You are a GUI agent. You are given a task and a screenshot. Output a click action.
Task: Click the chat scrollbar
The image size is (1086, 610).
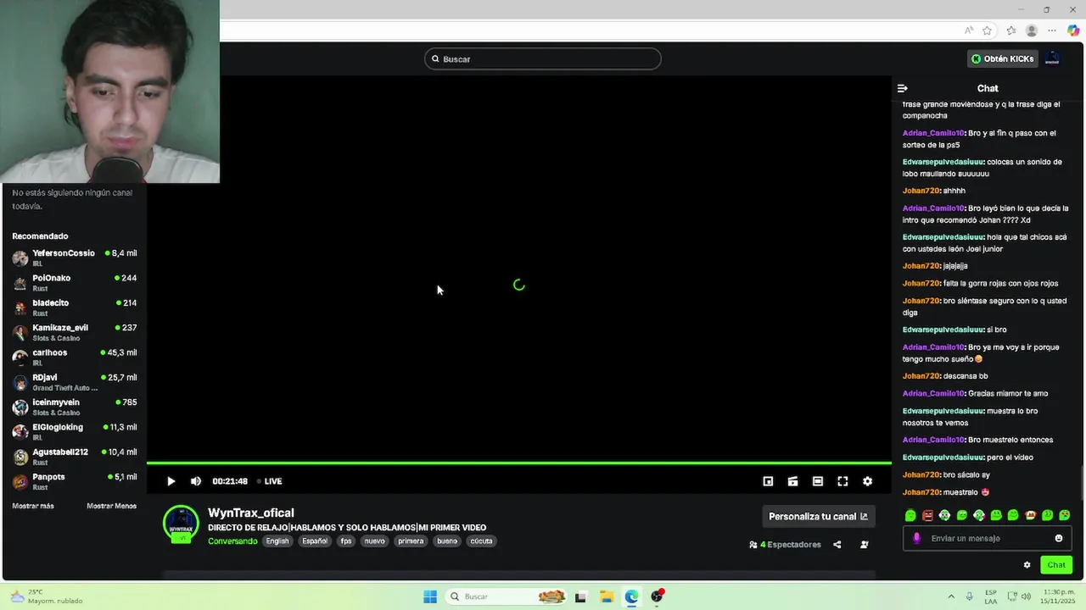click(x=1082, y=482)
